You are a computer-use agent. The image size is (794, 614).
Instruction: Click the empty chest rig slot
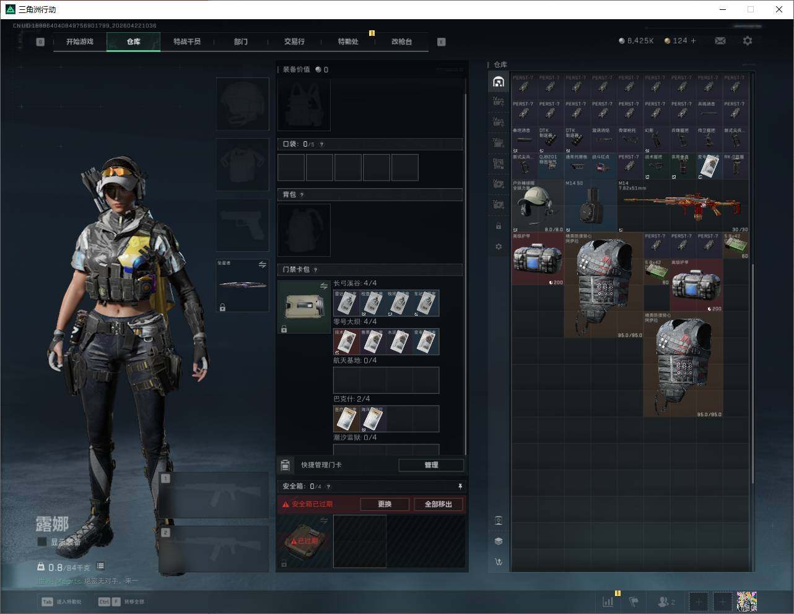[x=304, y=104]
